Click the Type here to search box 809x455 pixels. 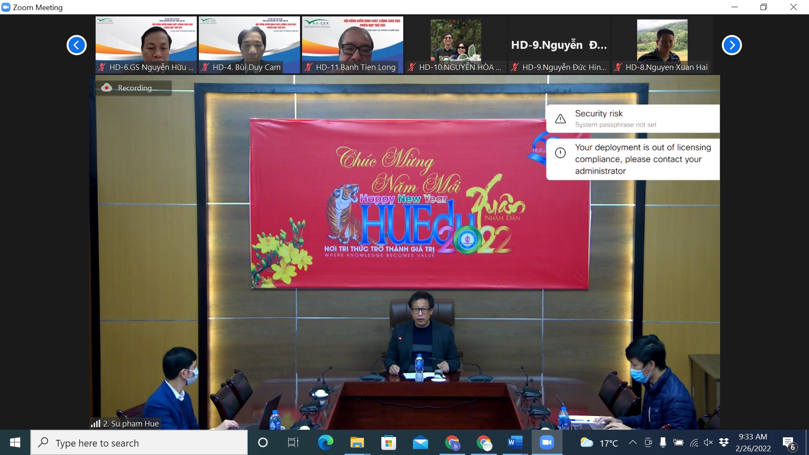pyautogui.click(x=139, y=443)
